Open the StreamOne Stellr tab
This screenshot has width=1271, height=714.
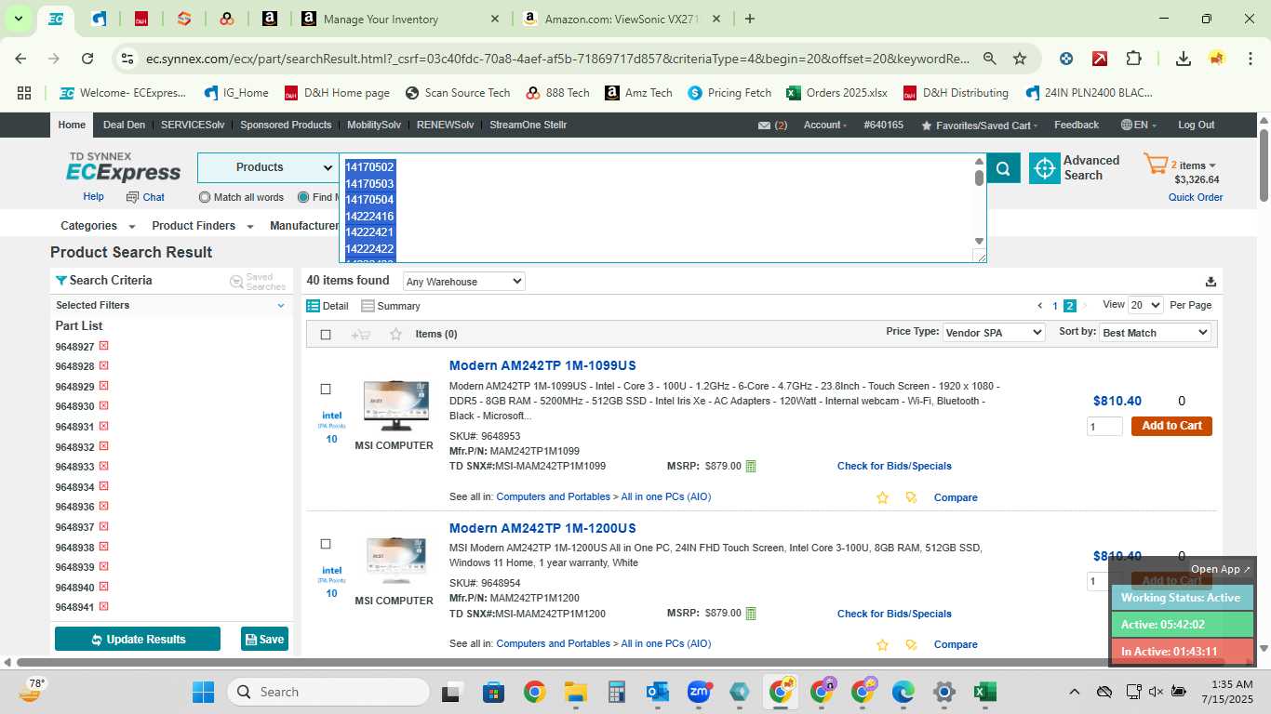point(528,125)
